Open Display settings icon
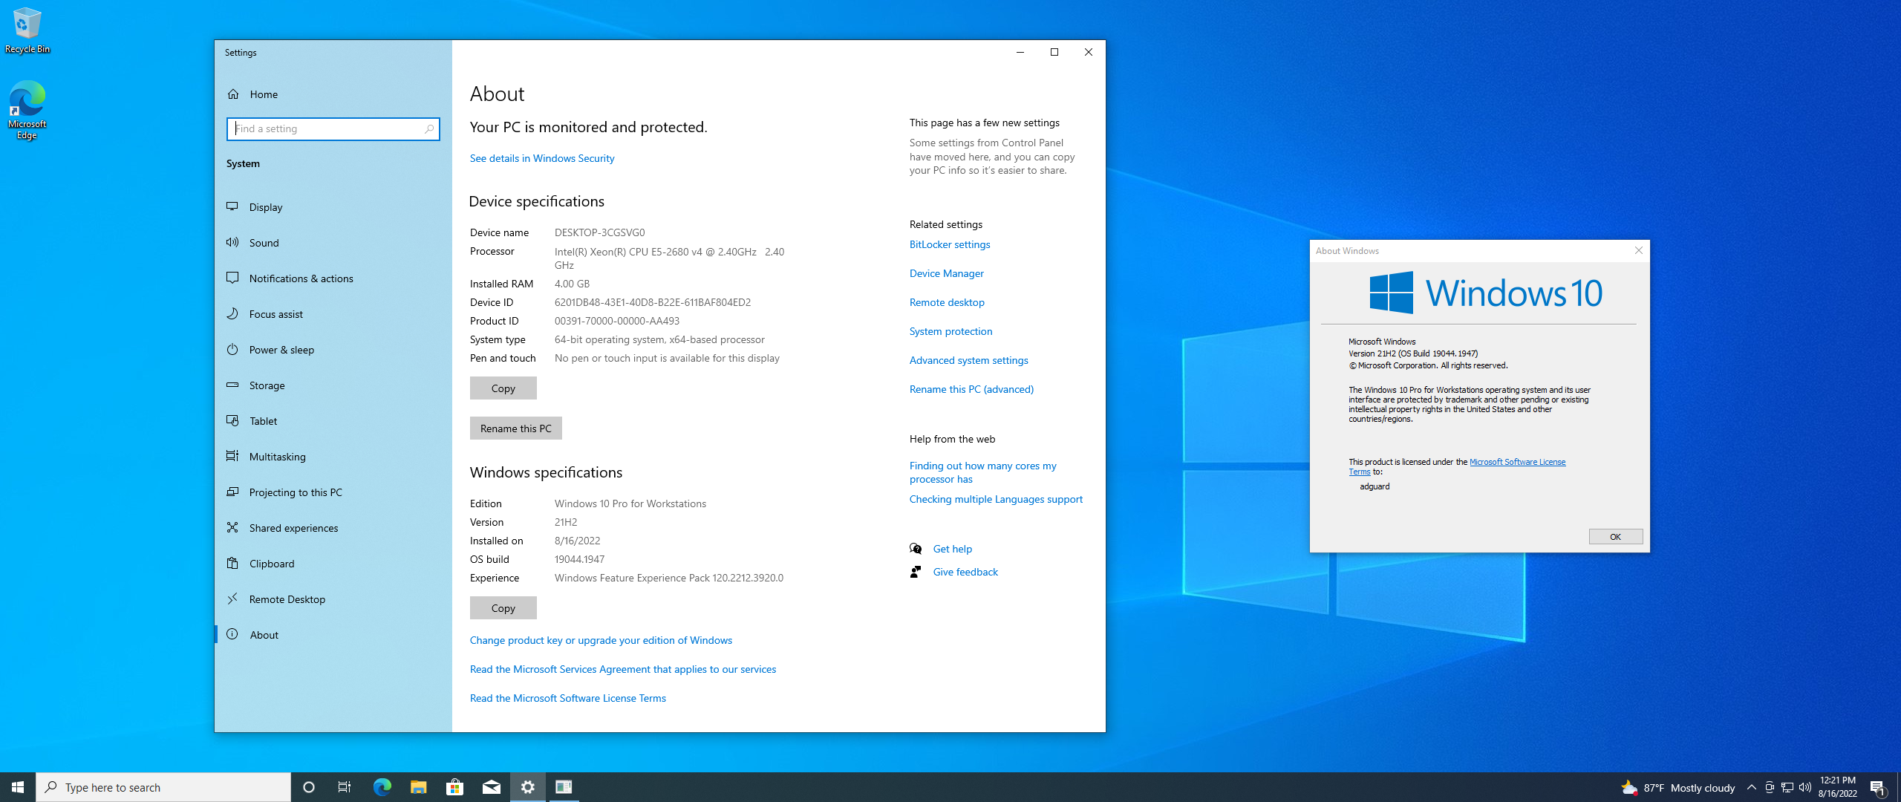This screenshot has height=802, width=1901. click(x=232, y=206)
